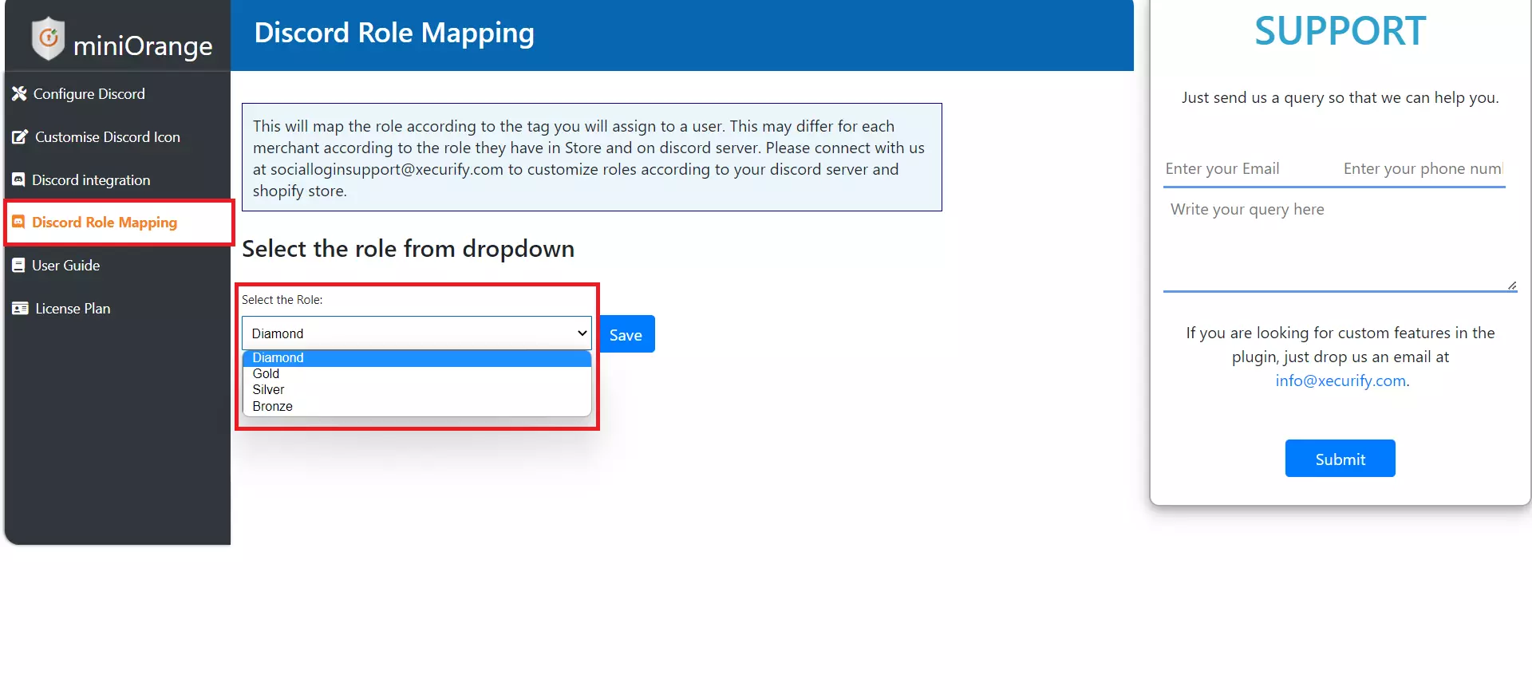Choose Silver from role list
The height and width of the screenshot is (690, 1532).
point(417,390)
